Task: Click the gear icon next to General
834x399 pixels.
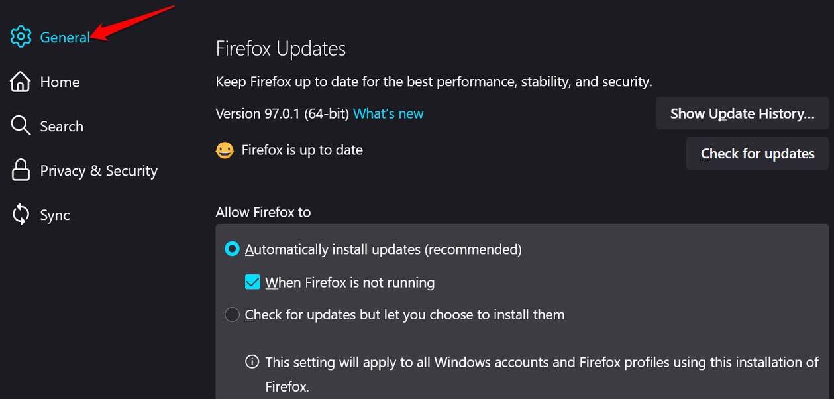Action: (21, 37)
